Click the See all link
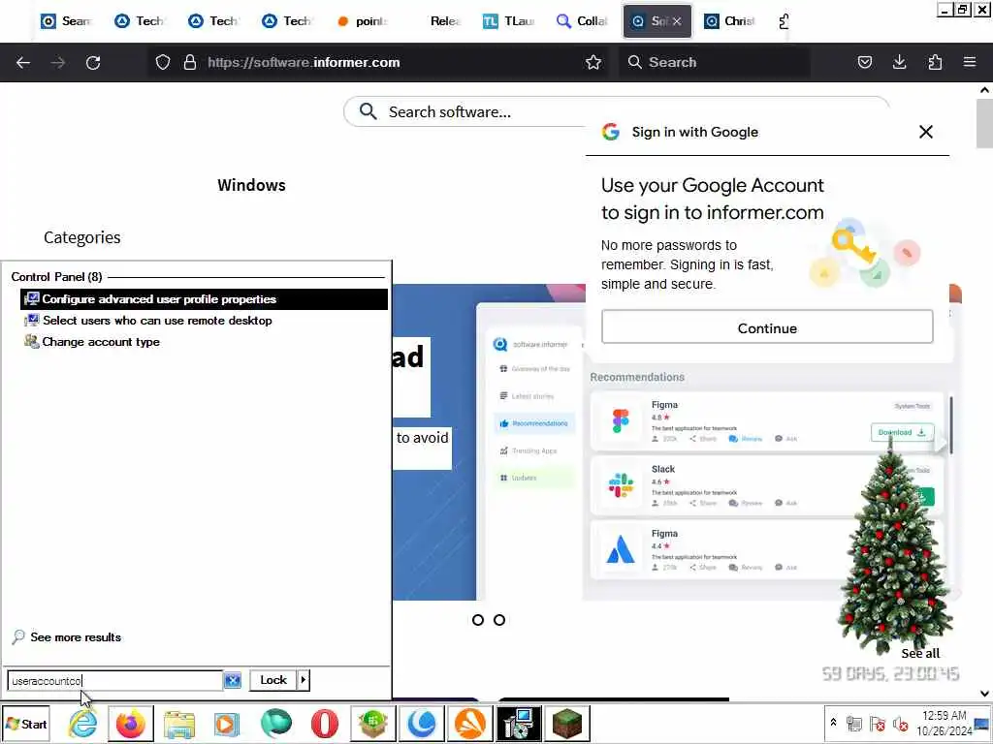993x744 pixels. coord(920,653)
